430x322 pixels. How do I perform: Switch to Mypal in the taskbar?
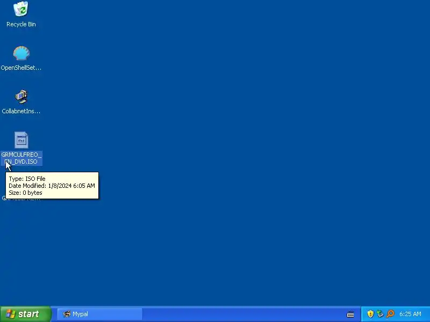point(100,314)
